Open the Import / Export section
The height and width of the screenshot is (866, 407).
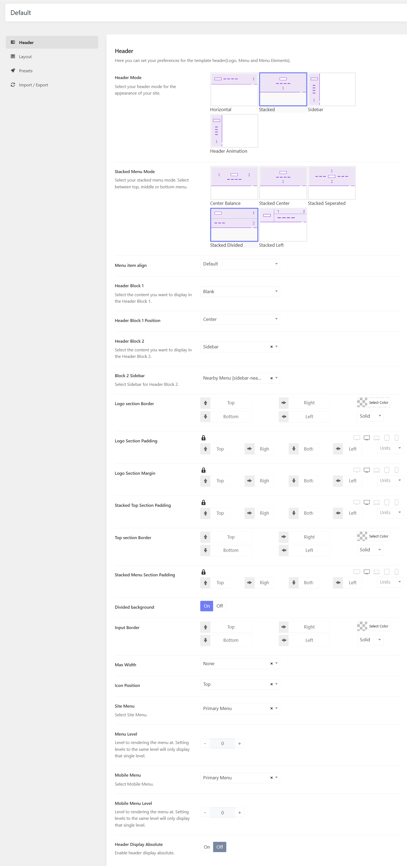(x=33, y=85)
